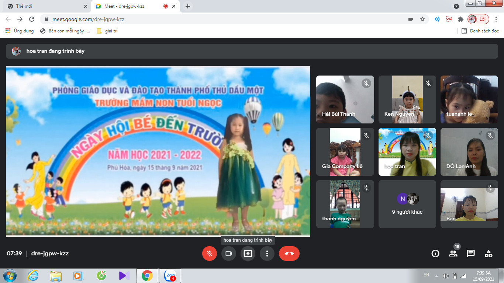
Task: Click the "9 người khác" participants tile
Action: click(407, 204)
